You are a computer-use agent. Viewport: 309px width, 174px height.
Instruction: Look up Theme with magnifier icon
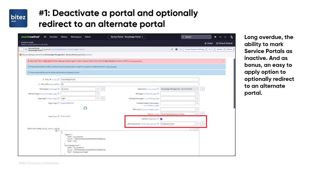197,114
